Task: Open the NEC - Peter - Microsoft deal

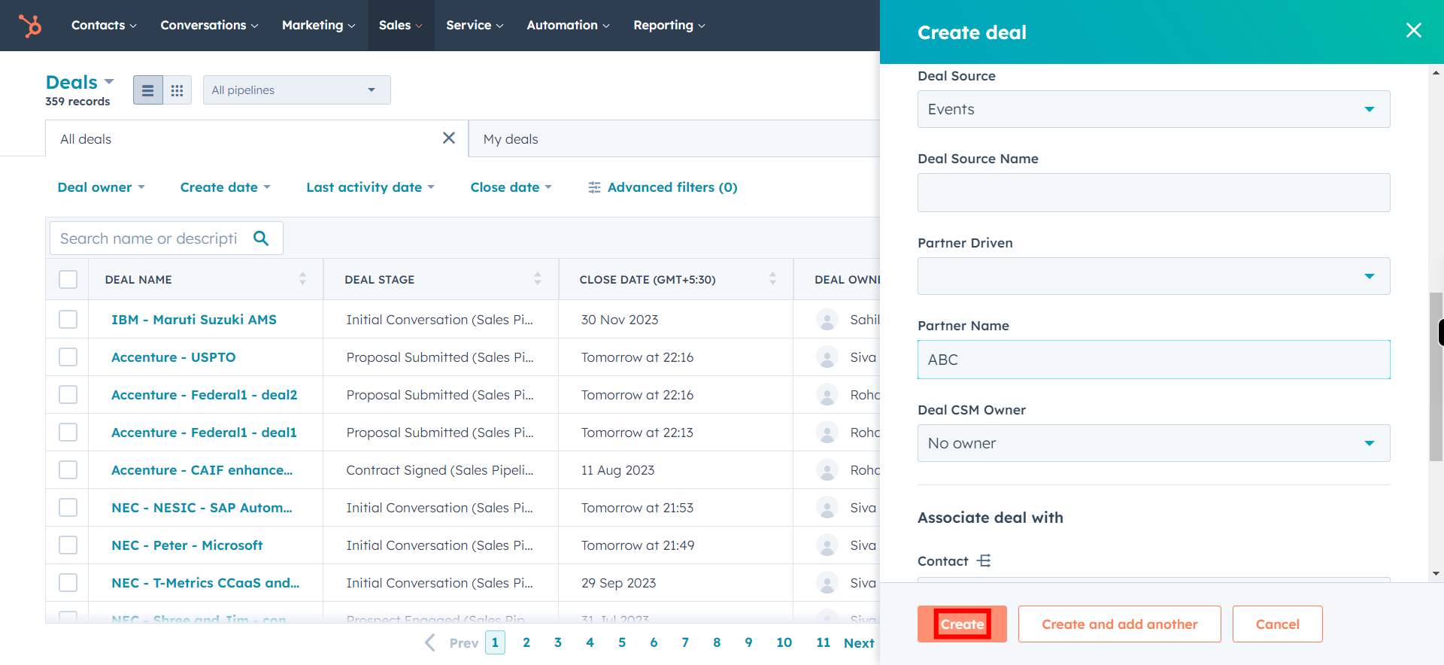Action: point(187,545)
